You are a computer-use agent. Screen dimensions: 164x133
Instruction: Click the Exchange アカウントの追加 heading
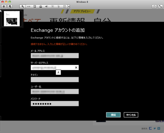[x=58, y=30]
